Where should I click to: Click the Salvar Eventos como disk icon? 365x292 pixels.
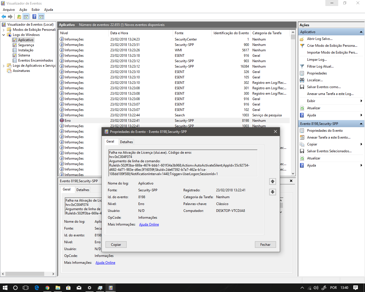(x=302, y=87)
